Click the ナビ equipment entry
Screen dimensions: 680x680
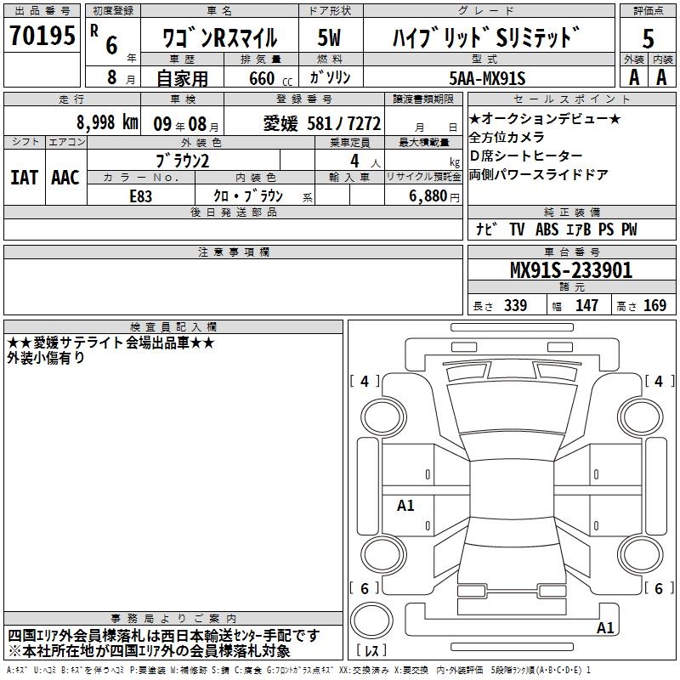(x=485, y=229)
